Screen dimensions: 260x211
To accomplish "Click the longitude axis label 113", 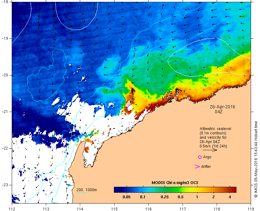I will [x=46, y=209].
